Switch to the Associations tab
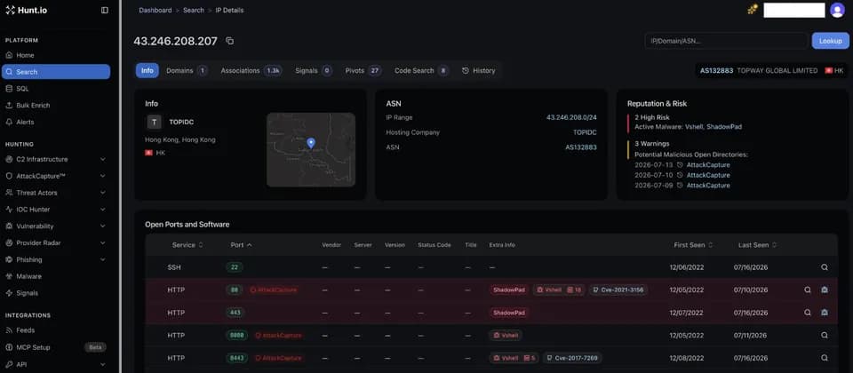This screenshot has width=853, height=373. point(251,71)
